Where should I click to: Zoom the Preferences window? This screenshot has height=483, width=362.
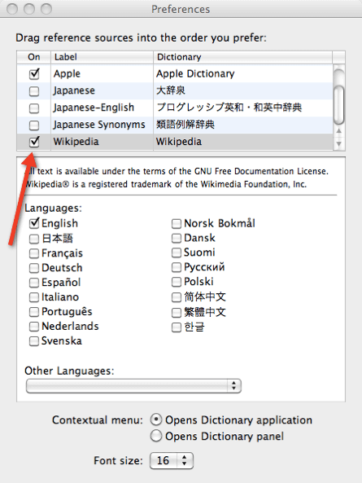point(46,9)
